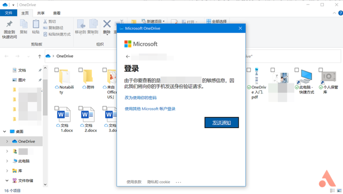Viewport: 343px width, 194px height.
Task: Open 使用条款 link in dialog
Action: (134, 182)
